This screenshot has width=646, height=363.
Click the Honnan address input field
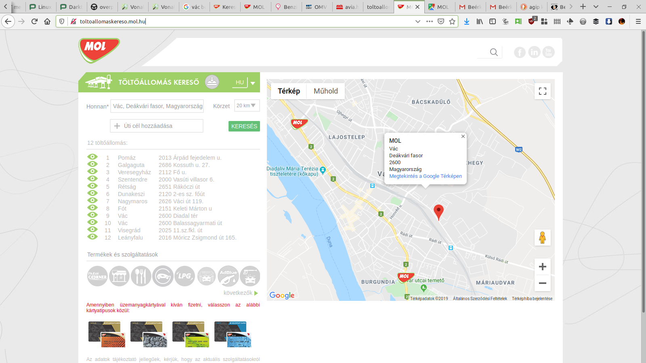(157, 106)
